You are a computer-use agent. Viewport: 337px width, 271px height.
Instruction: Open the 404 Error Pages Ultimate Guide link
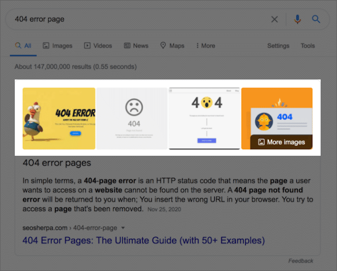click(143, 240)
